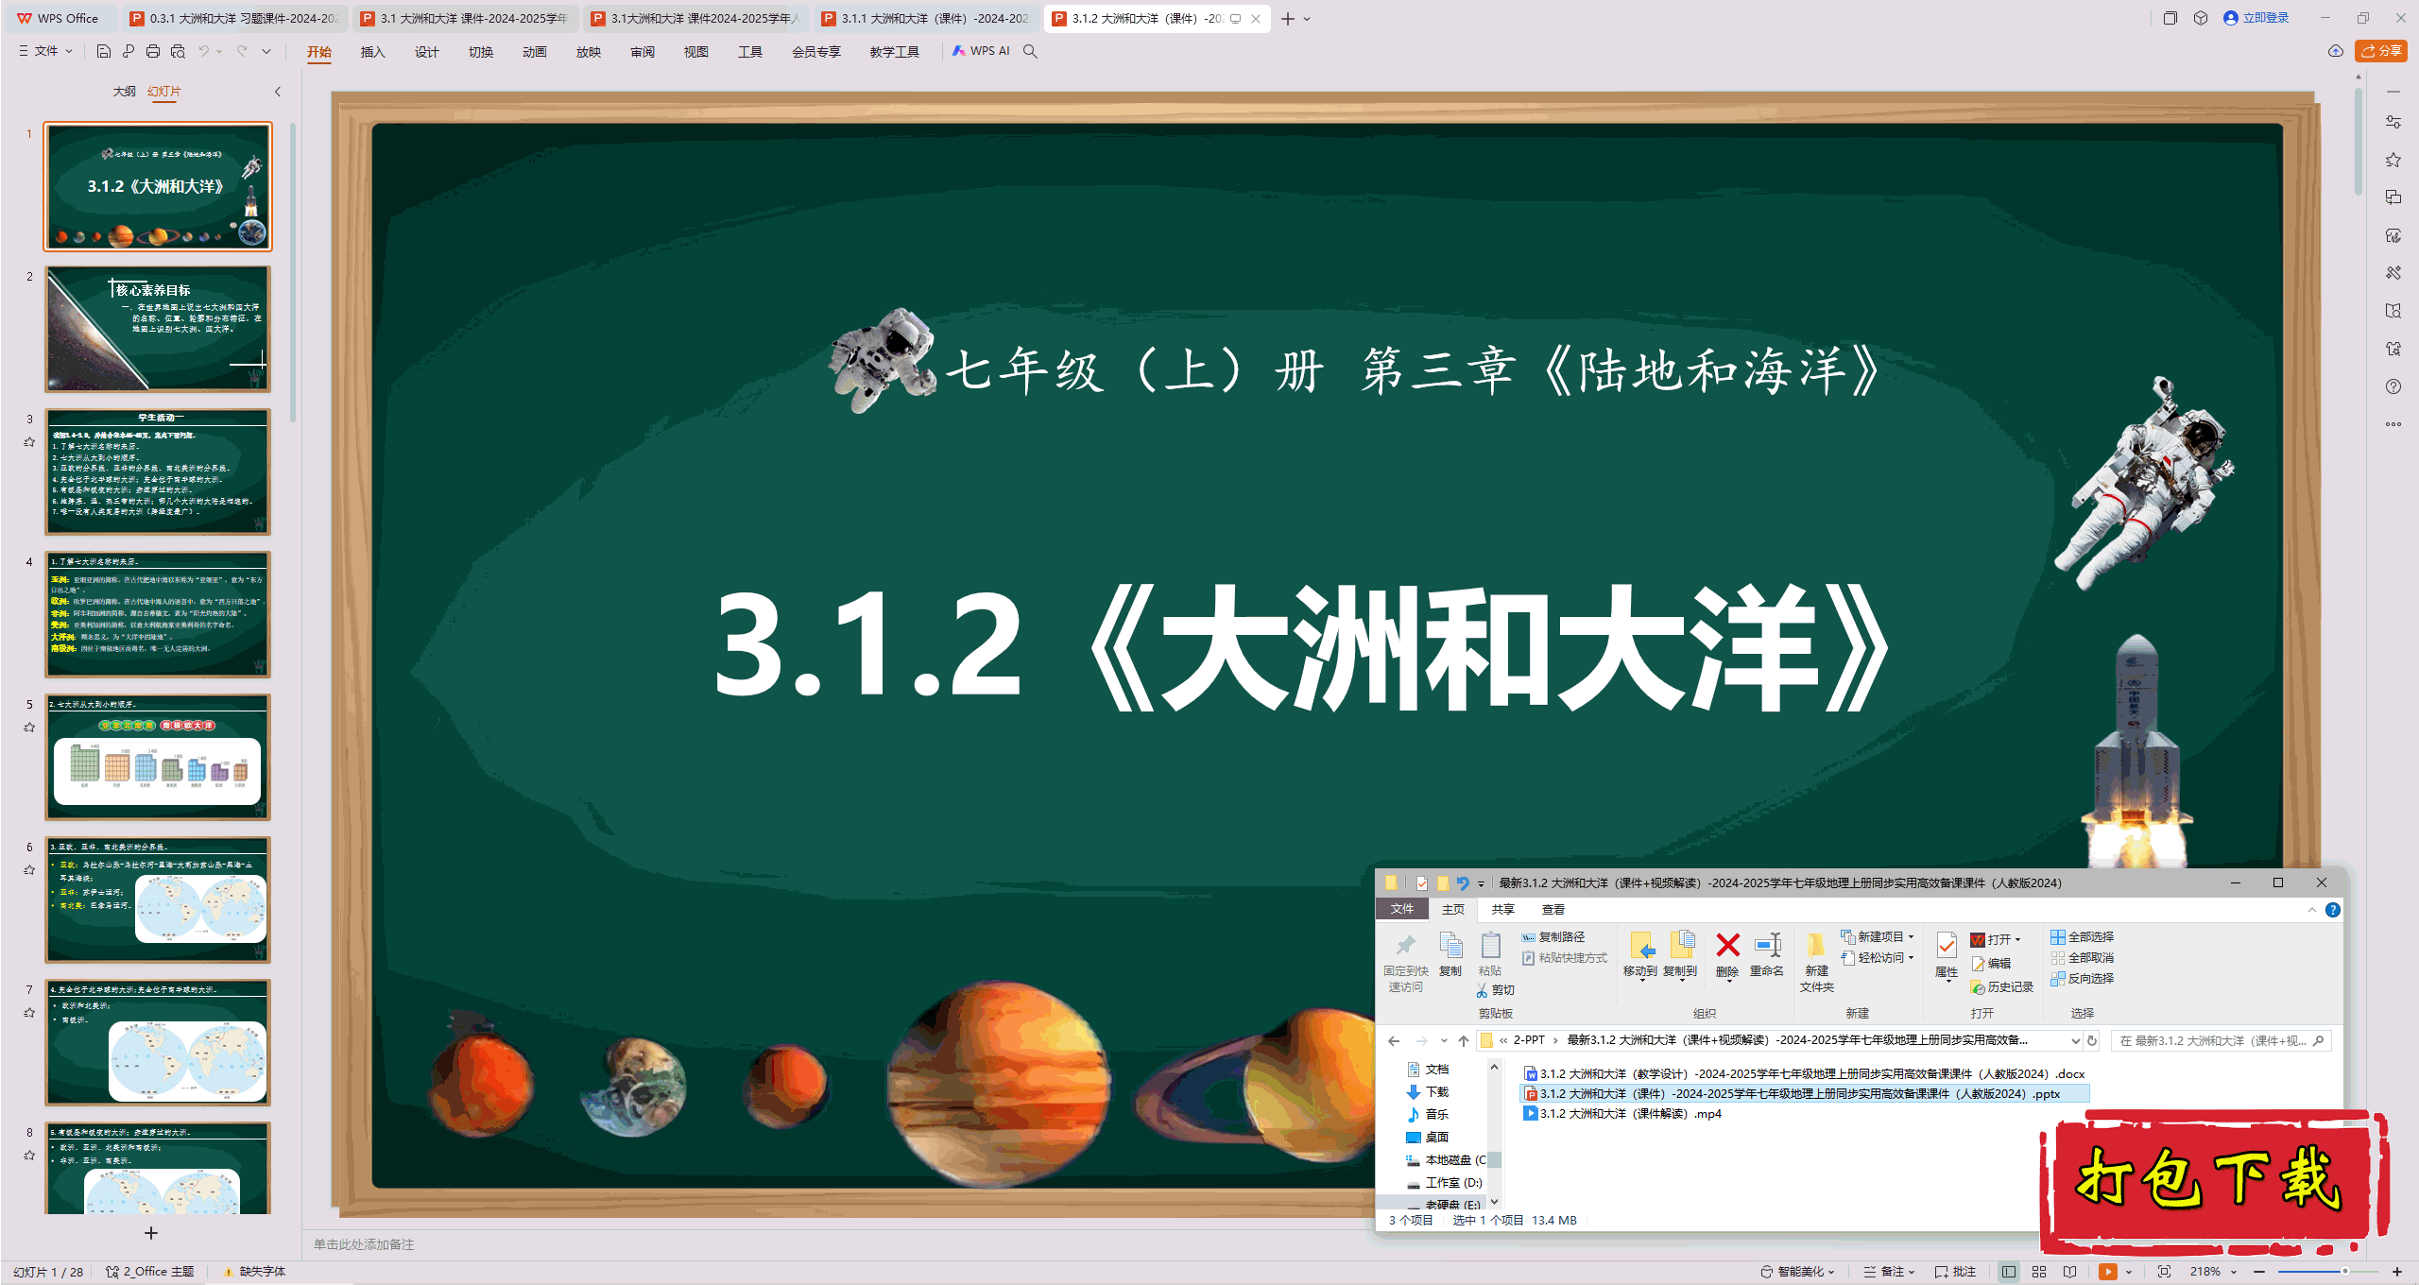2419x1285 pixels.
Task: Click 复制路径 in Explorer ribbon
Action: [1553, 936]
